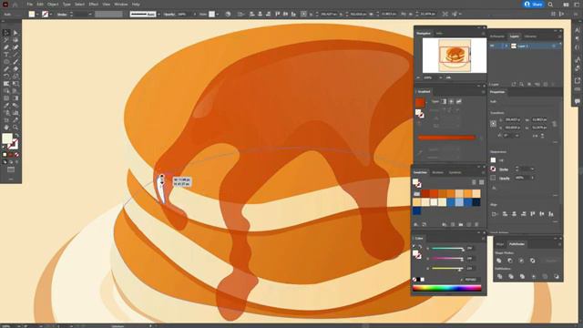This screenshot has width=583, height=328.
Task: Click Expand button in Pathfinder panel
Action: pyautogui.click(x=551, y=261)
